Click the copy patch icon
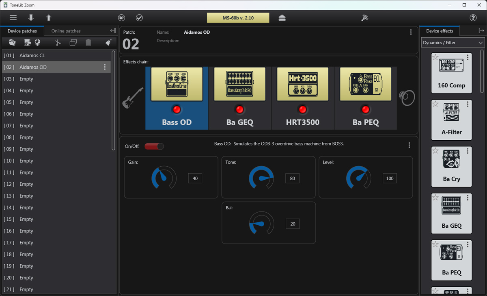Image resolution: width=487 pixels, height=296 pixels. pos(73,42)
